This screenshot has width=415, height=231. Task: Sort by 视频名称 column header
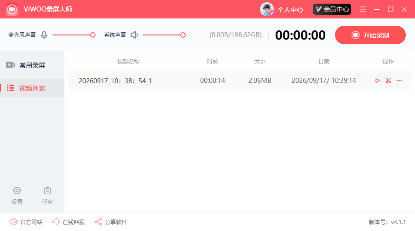[x=128, y=62]
